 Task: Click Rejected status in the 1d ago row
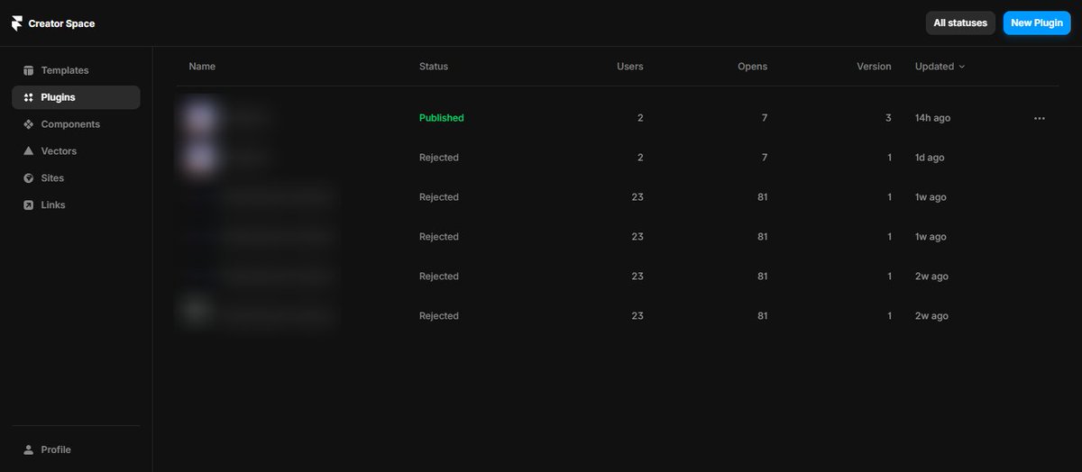tap(439, 158)
